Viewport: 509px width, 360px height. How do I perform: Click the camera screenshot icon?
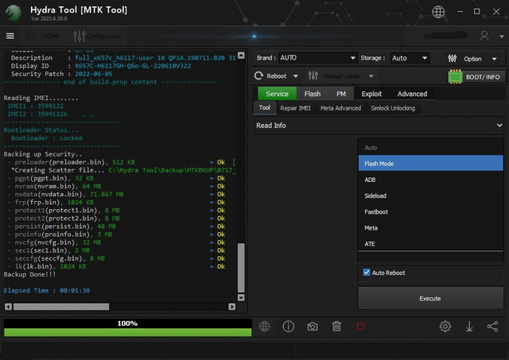313,327
